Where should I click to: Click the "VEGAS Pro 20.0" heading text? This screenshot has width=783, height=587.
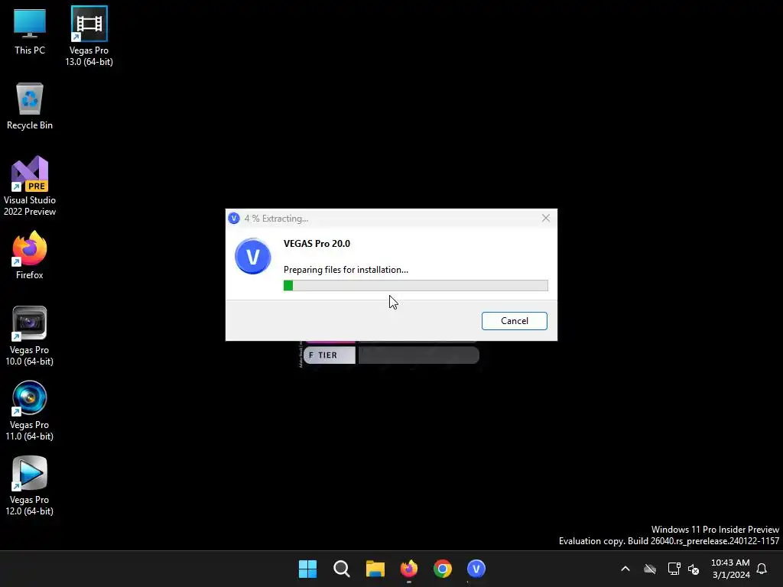[x=317, y=244]
